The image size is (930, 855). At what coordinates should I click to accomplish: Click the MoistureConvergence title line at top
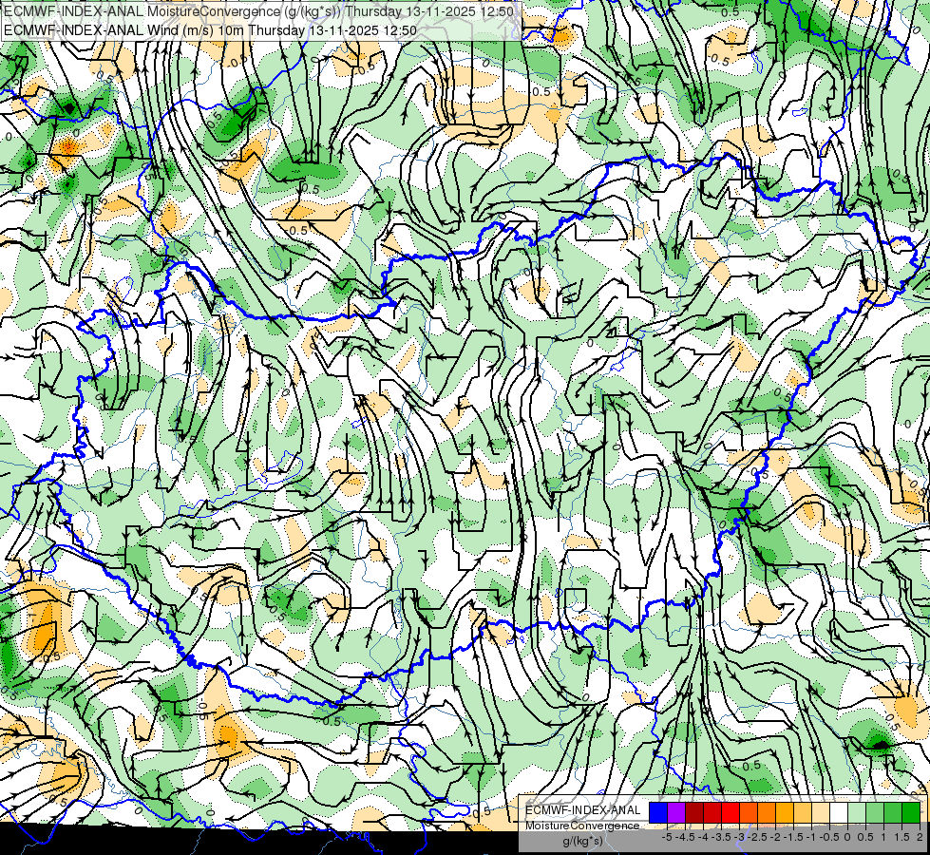[x=258, y=11]
